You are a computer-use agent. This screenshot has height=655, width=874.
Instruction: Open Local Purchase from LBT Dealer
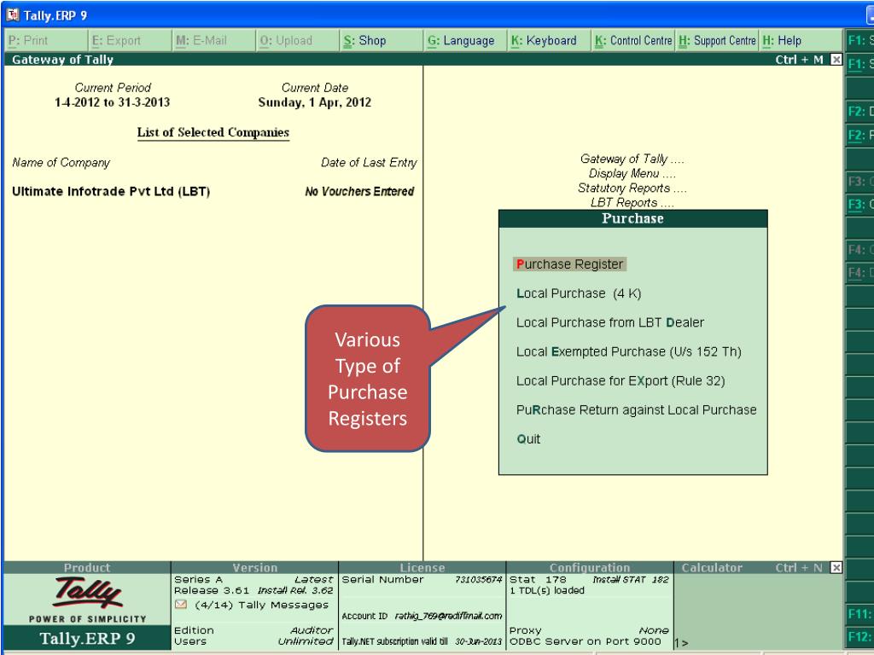(x=609, y=322)
